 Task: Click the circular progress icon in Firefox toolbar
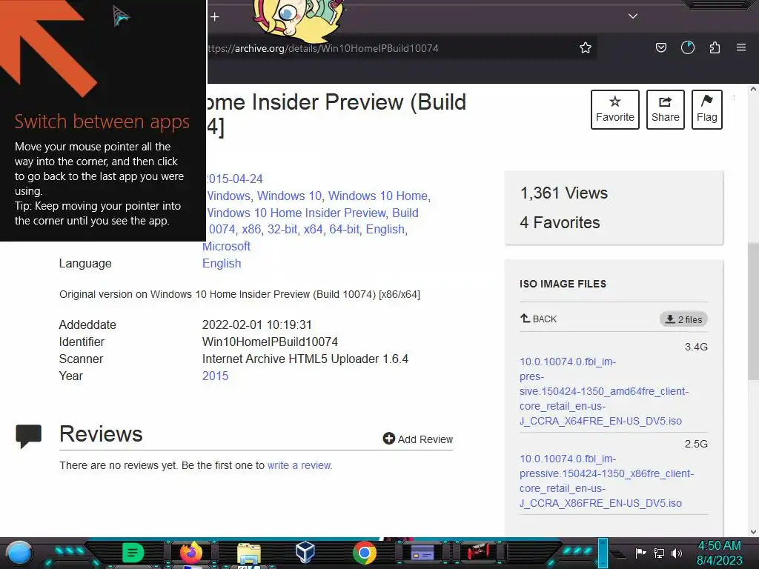(687, 47)
